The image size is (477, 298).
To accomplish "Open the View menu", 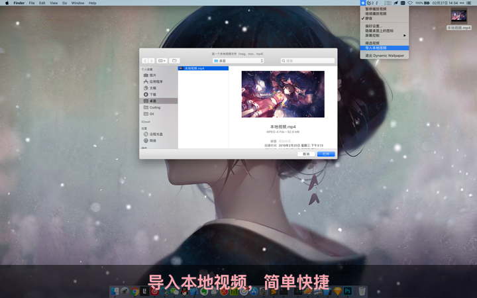I will click(54, 3).
